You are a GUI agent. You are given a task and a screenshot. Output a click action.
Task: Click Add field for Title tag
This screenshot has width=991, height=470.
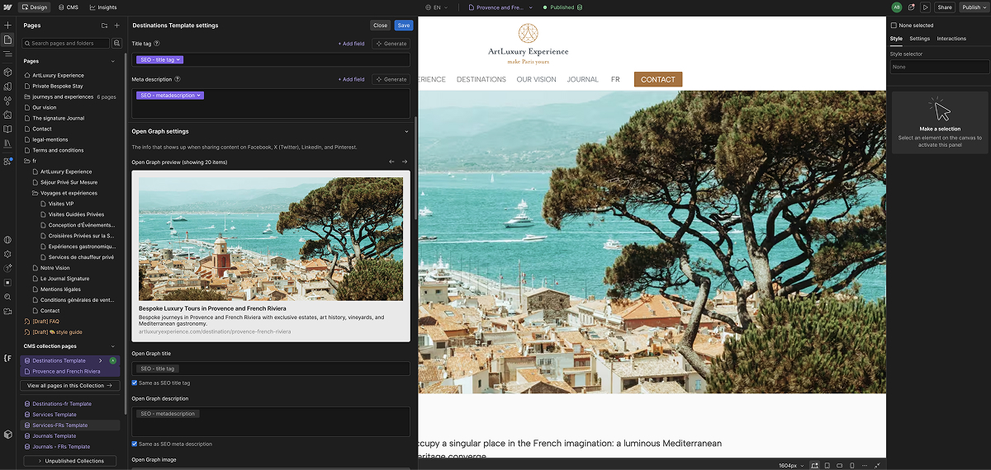point(351,44)
